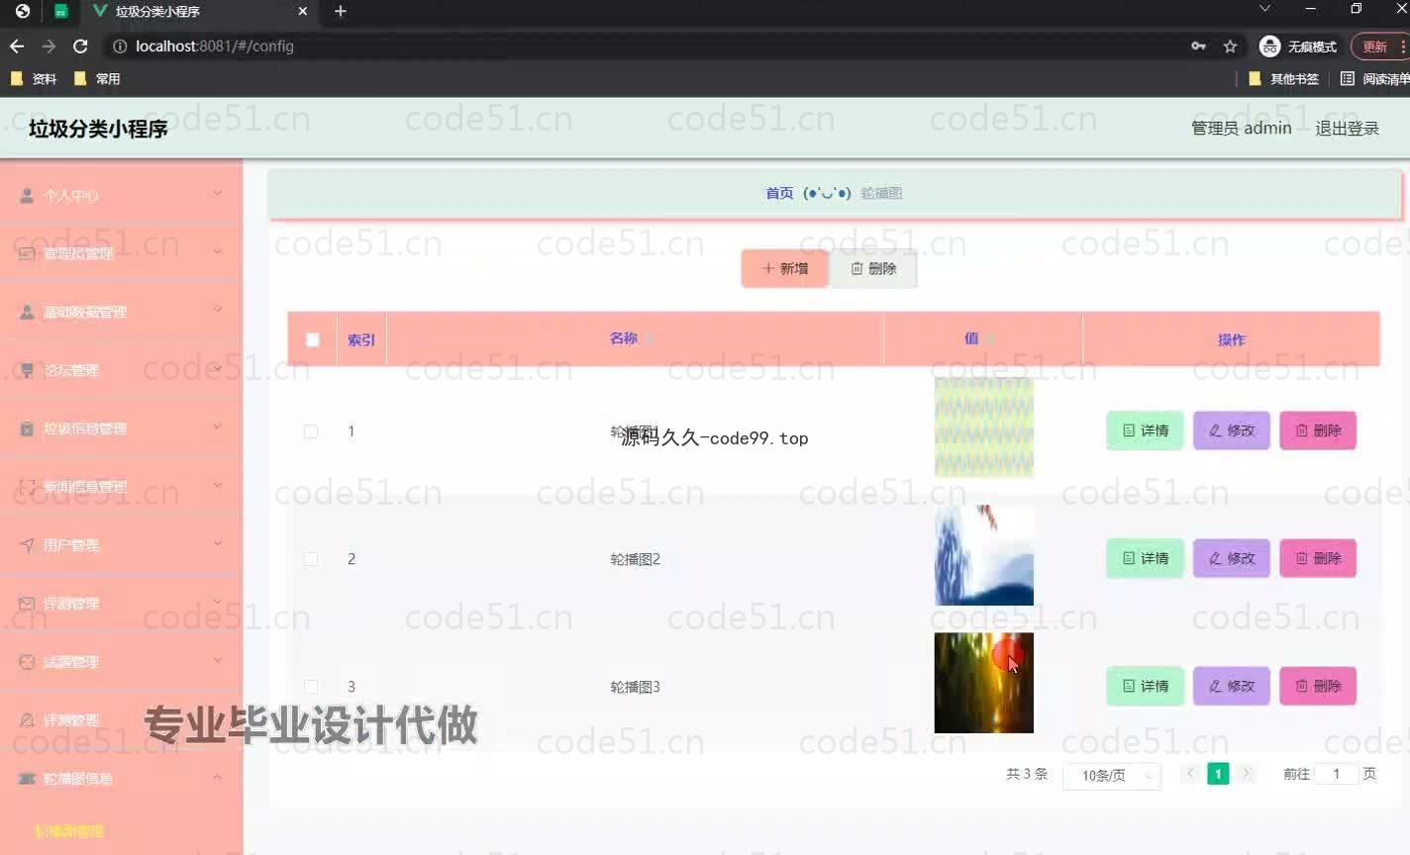Click 修改 for row 轮播图2
The width and height of the screenshot is (1410, 855).
[1232, 558]
